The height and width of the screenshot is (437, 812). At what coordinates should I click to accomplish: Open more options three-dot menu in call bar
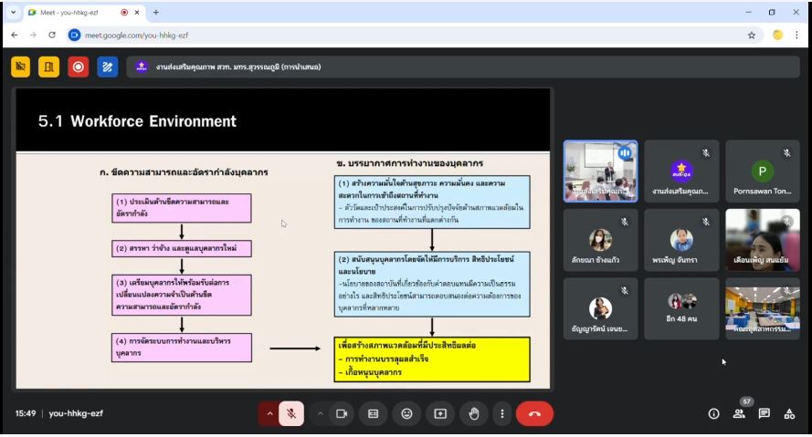pos(501,413)
